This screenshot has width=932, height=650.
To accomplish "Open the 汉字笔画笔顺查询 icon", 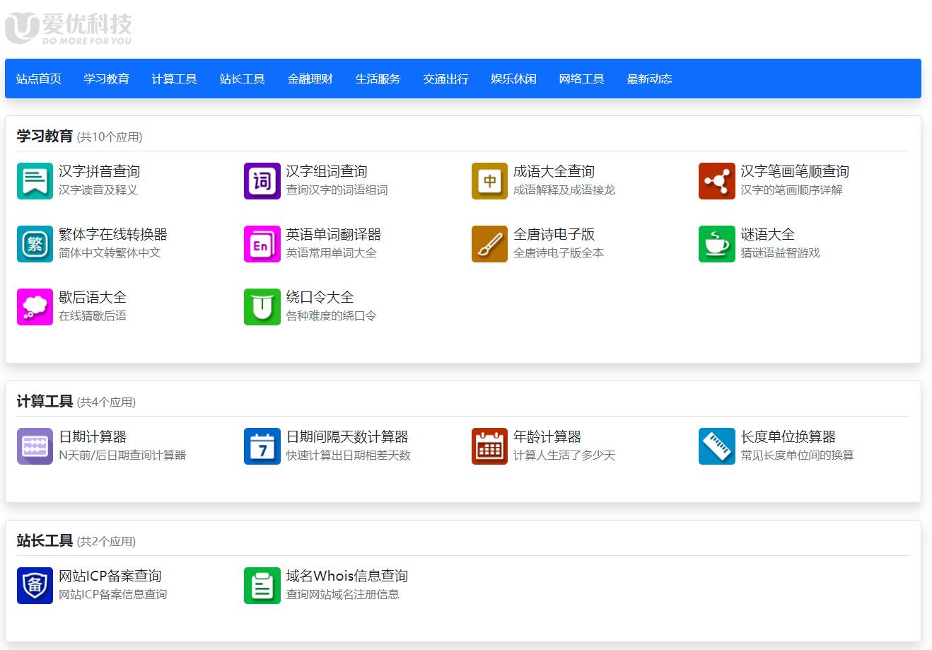I will (716, 180).
